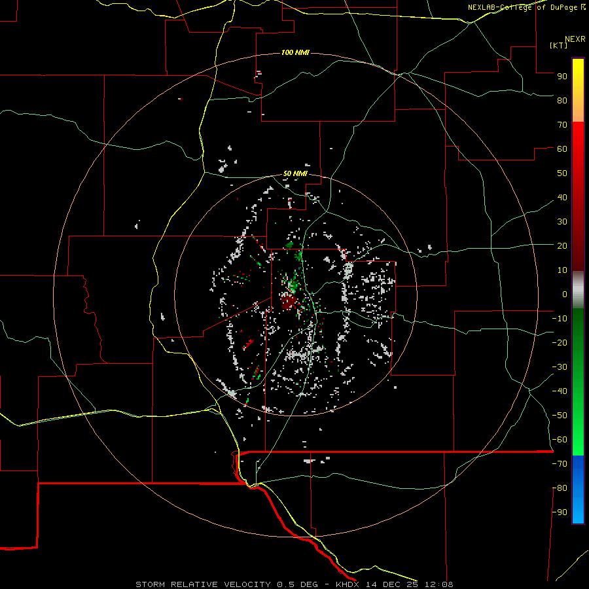The height and width of the screenshot is (589, 589).
Task: Select the gray zero-velocity color bar segment
Action: [578, 290]
